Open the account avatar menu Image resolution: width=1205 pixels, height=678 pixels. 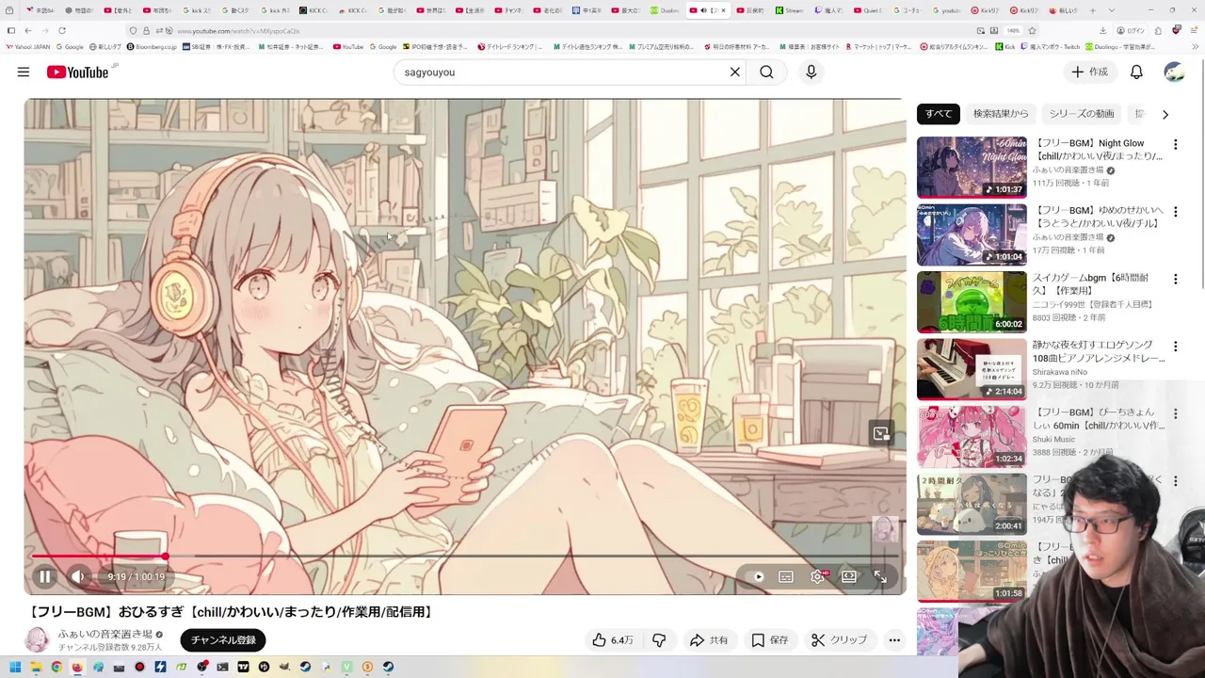point(1174,72)
